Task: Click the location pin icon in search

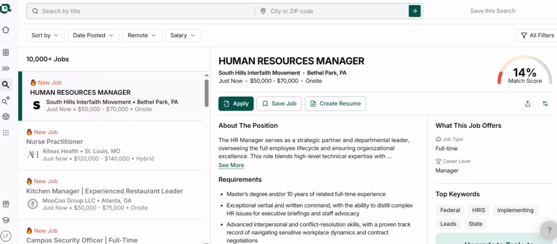Action: (263, 11)
